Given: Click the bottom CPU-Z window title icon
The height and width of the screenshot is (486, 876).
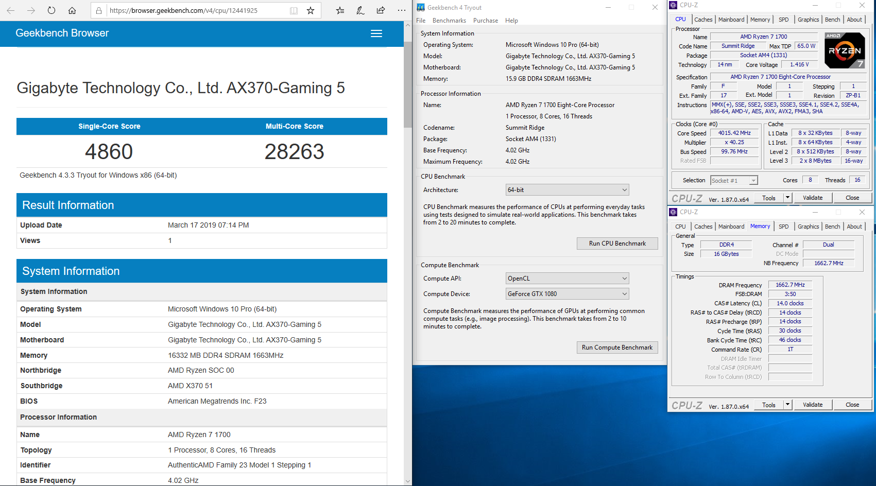Looking at the screenshot, I should pos(673,212).
